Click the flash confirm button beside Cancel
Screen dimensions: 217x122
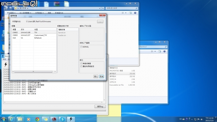96,76
